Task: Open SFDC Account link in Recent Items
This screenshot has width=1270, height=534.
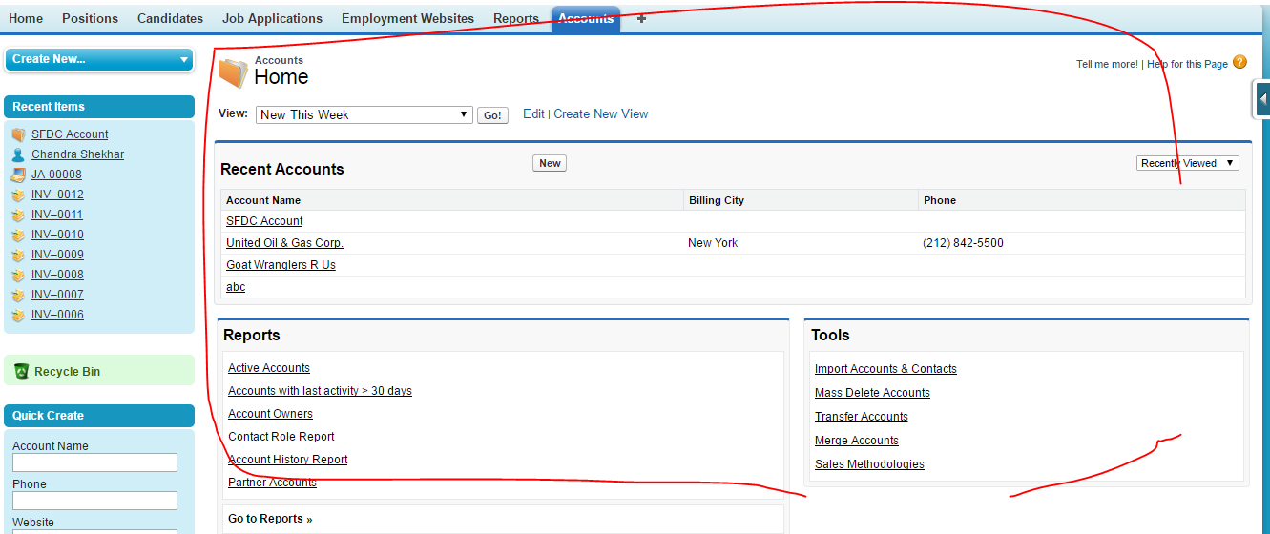Action: pyautogui.click(x=70, y=134)
